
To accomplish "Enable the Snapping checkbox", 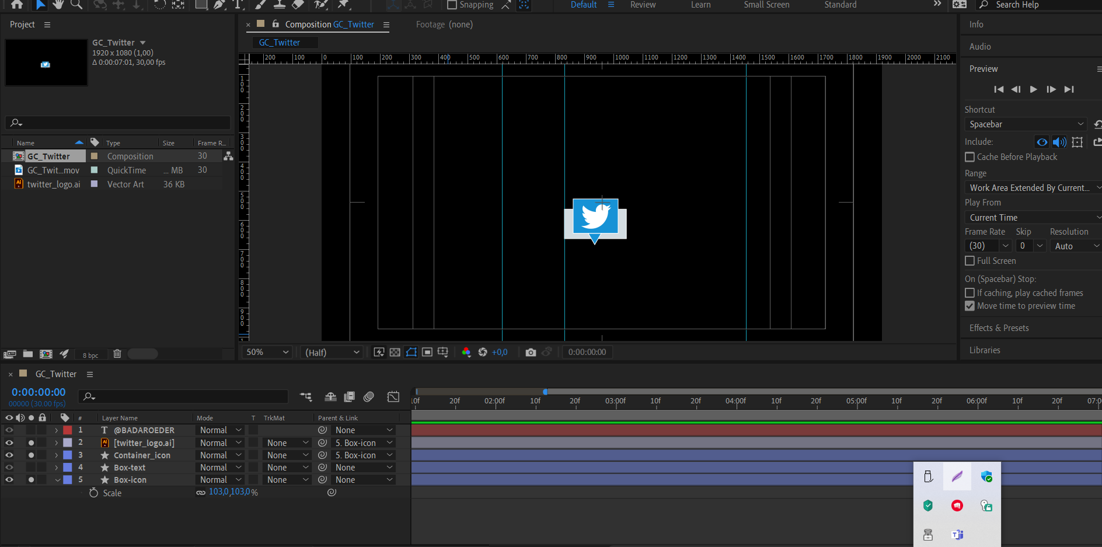I will (452, 5).
